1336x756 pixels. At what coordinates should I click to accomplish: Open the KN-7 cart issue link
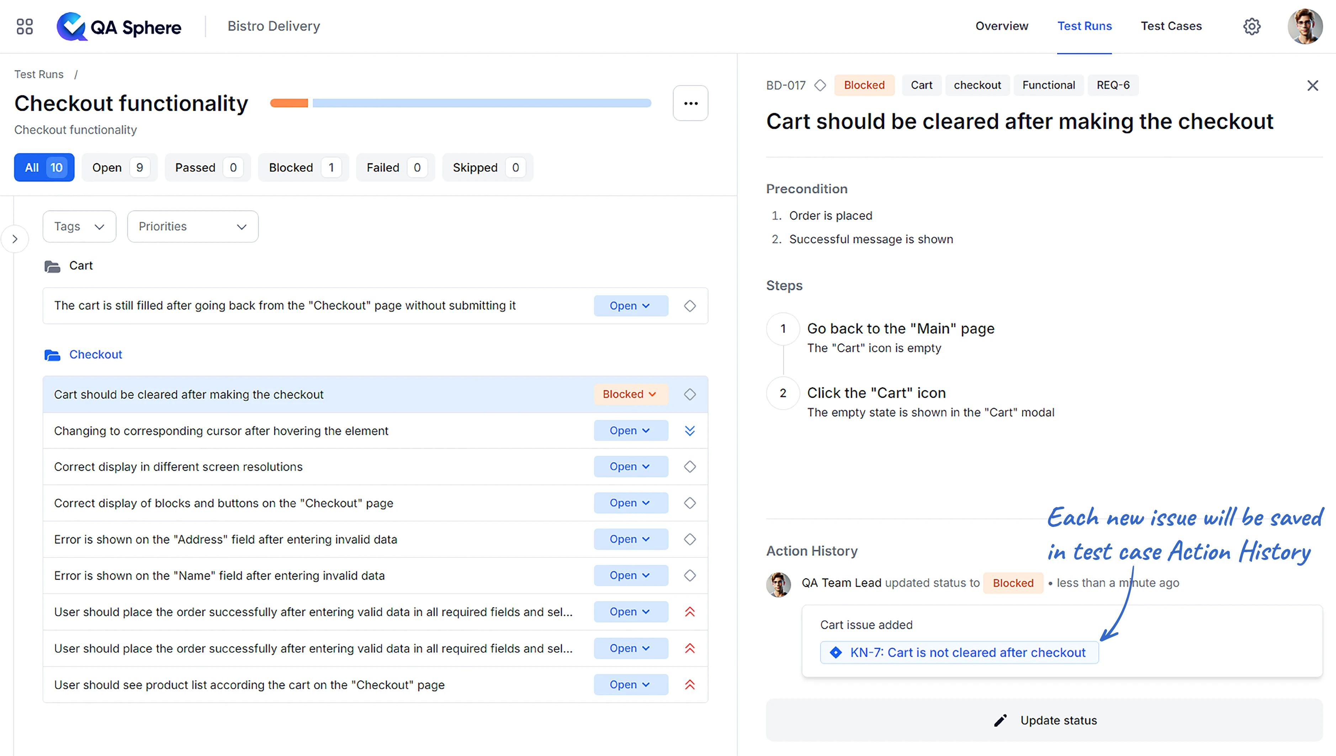(958, 653)
